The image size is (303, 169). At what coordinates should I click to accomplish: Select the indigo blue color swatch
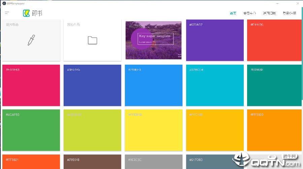tap(92, 86)
